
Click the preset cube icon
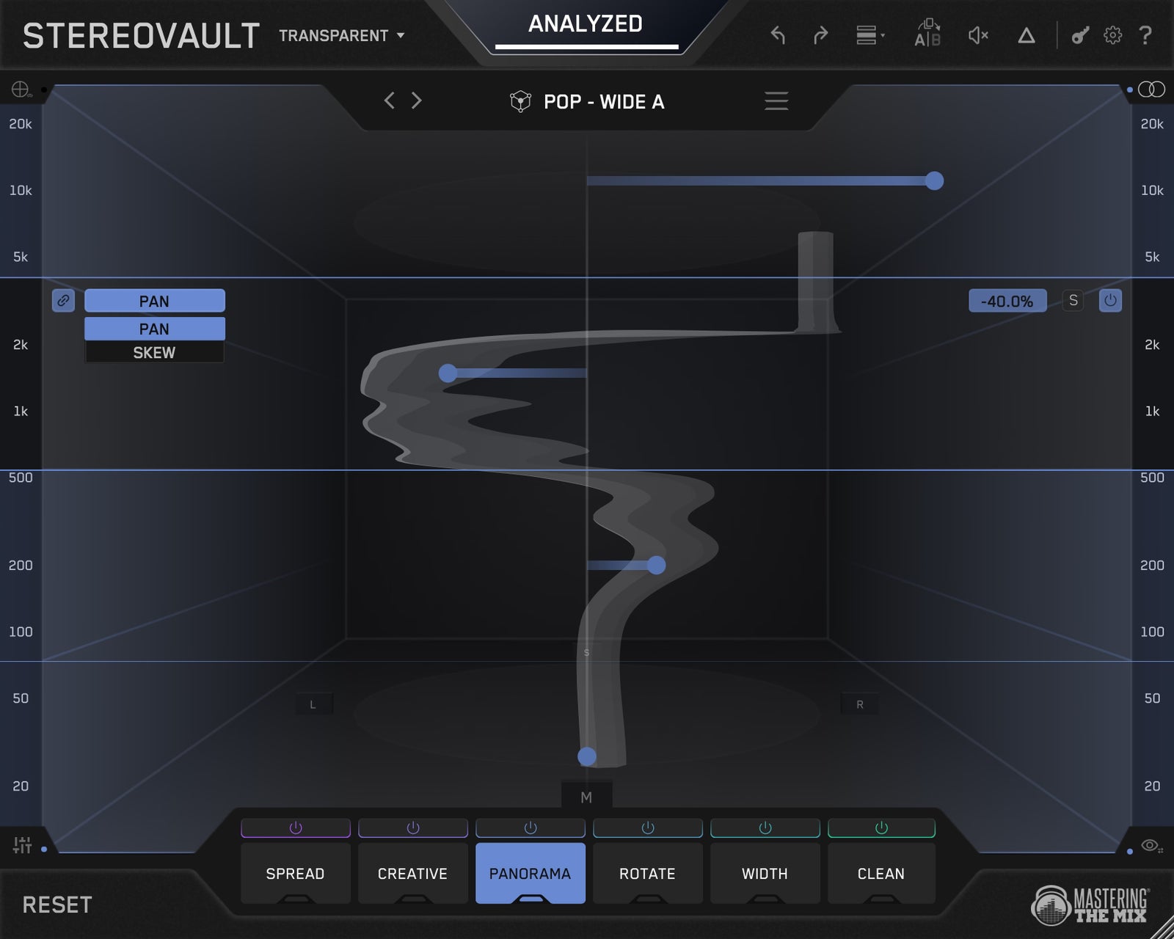[x=520, y=101]
